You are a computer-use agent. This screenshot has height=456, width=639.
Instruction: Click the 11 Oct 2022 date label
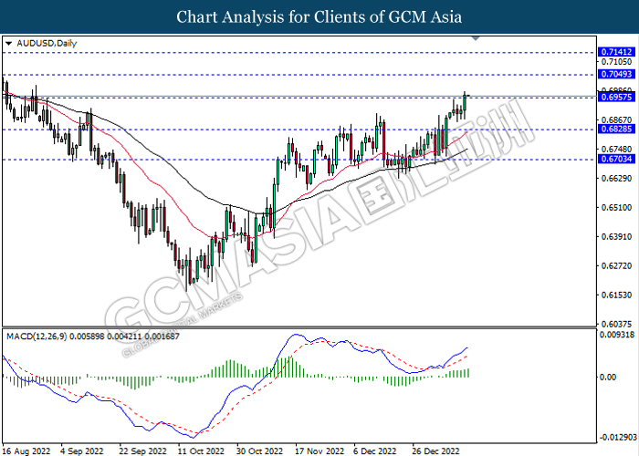point(202,451)
